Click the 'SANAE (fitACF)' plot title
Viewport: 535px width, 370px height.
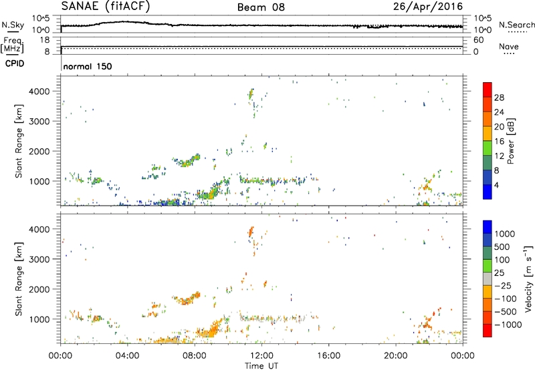coord(106,6)
